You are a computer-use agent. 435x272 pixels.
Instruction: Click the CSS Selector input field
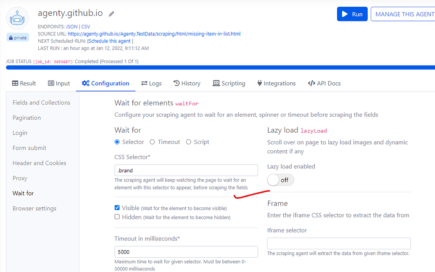[x=186, y=170]
